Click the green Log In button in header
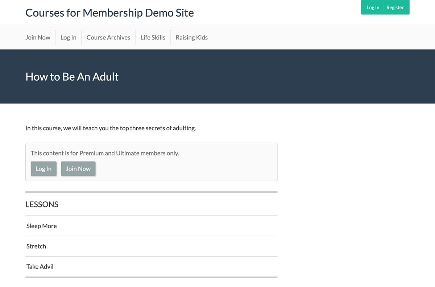 coord(373,8)
